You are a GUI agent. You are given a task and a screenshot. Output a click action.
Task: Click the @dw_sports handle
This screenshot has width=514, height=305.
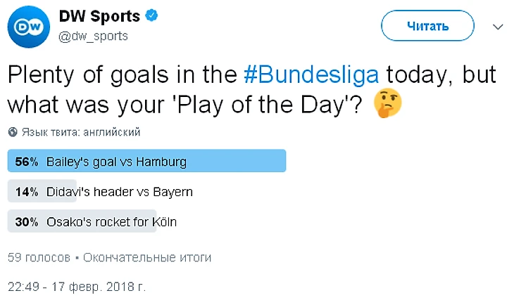(x=93, y=36)
